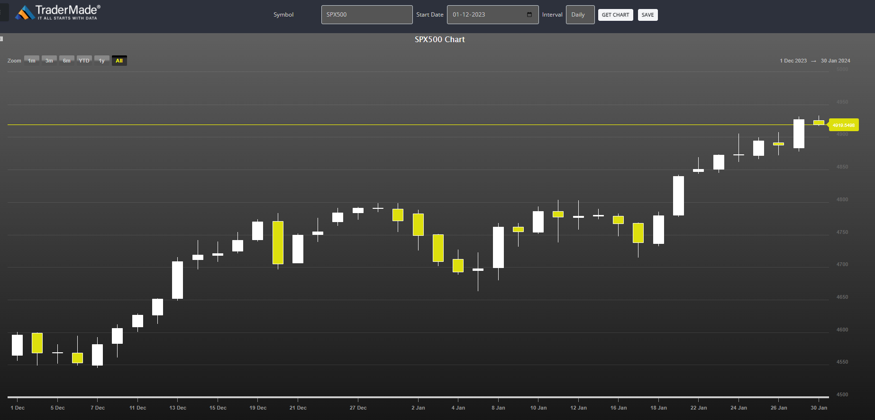Click the 4950 y-axis label
Screen dimensions: 875x420
click(x=842, y=102)
